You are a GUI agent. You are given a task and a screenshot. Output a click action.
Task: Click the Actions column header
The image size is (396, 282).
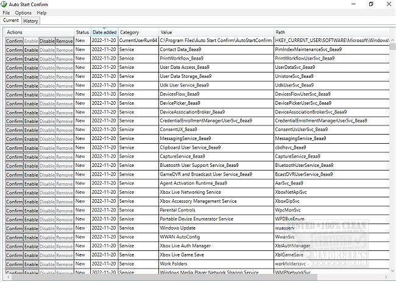[40, 32]
